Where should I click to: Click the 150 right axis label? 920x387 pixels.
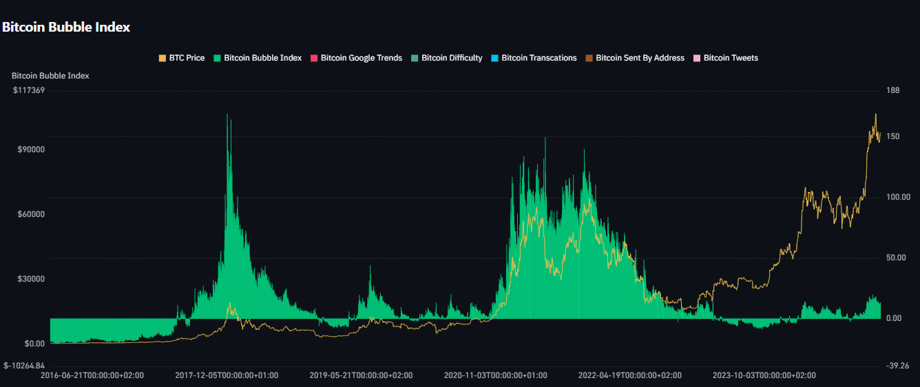coord(892,137)
